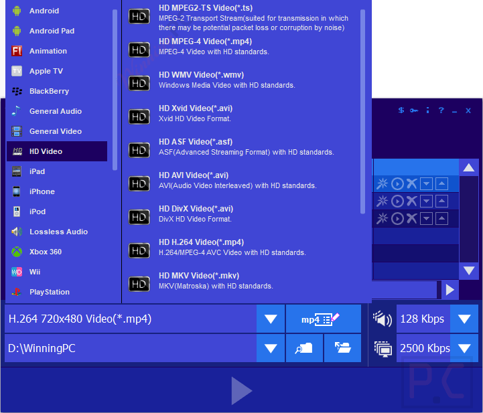483x413 pixels.
Task: Select the HD Video category
Action: click(x=57, y=151)
